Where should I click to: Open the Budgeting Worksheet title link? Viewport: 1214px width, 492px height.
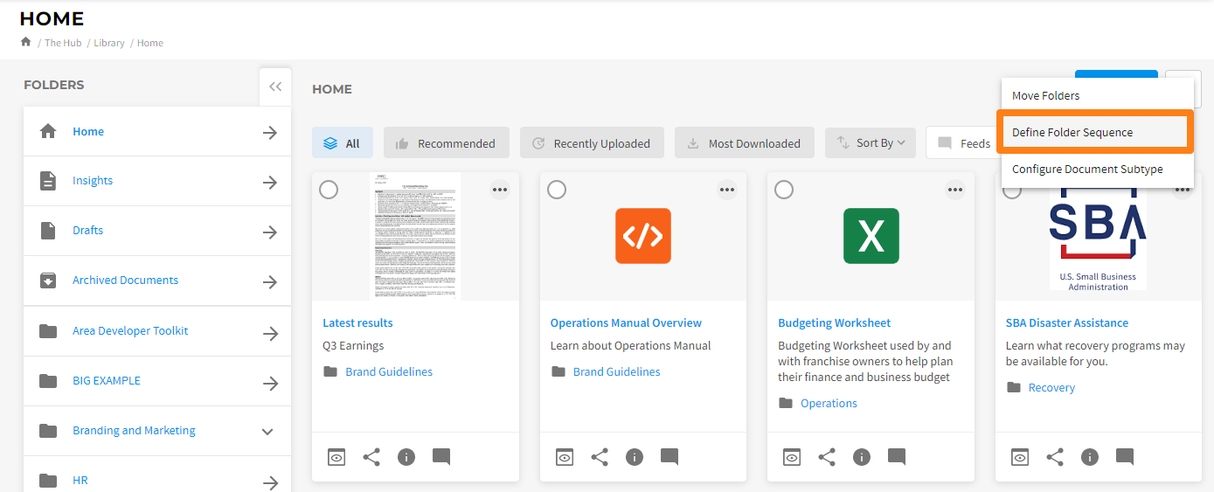click(x=834, y=323)
